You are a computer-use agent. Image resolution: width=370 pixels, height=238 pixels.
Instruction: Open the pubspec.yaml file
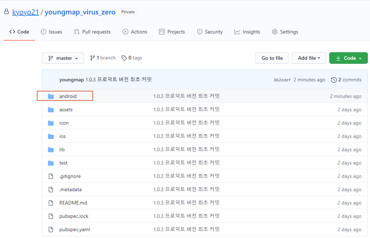(x=75, y=229)
